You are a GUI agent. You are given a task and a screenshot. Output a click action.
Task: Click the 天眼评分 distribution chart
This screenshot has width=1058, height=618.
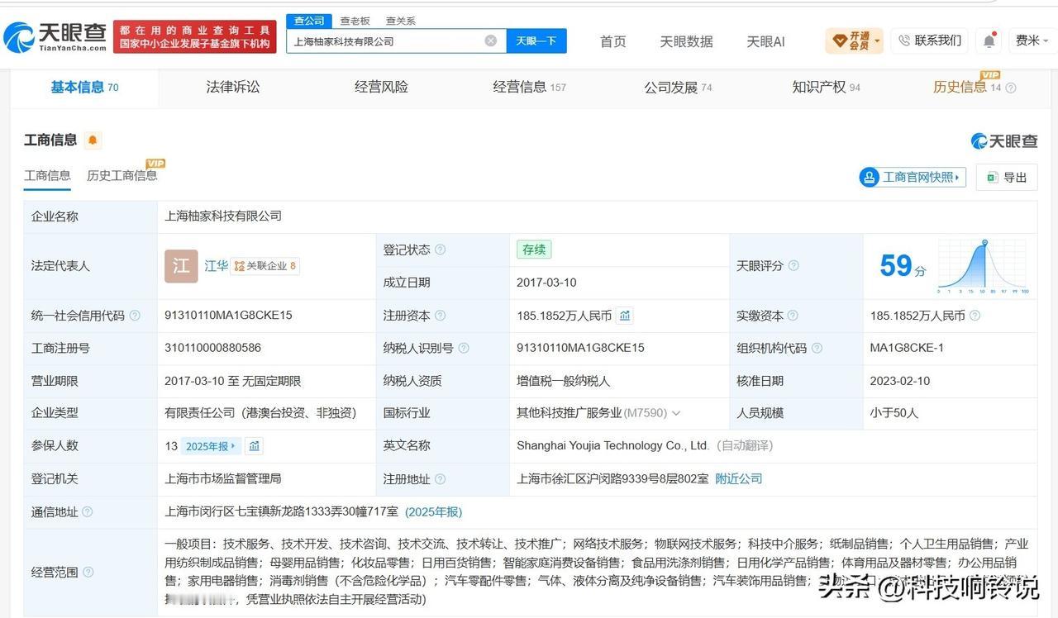(983, 266)
